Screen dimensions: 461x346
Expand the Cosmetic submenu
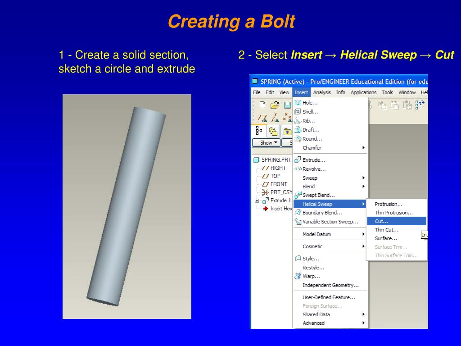click(x=331, y=246)
